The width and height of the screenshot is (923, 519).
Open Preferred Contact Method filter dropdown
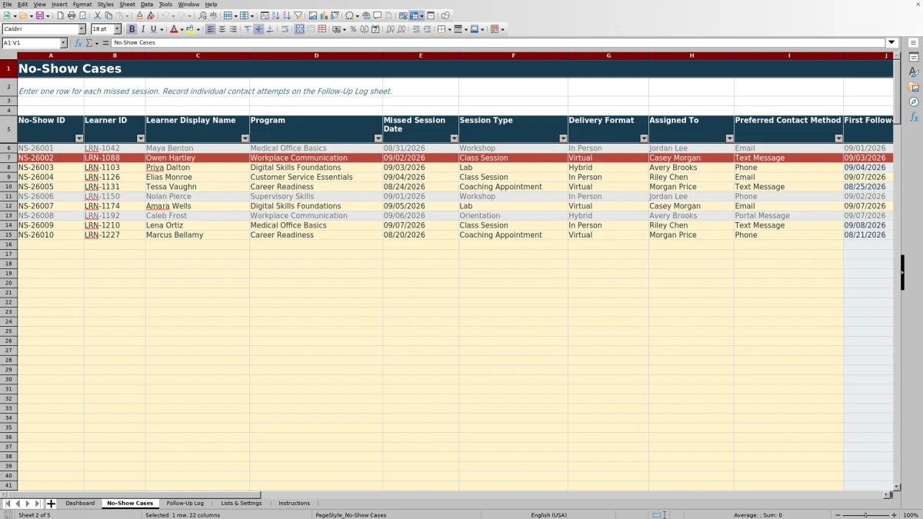click(839, 138)
